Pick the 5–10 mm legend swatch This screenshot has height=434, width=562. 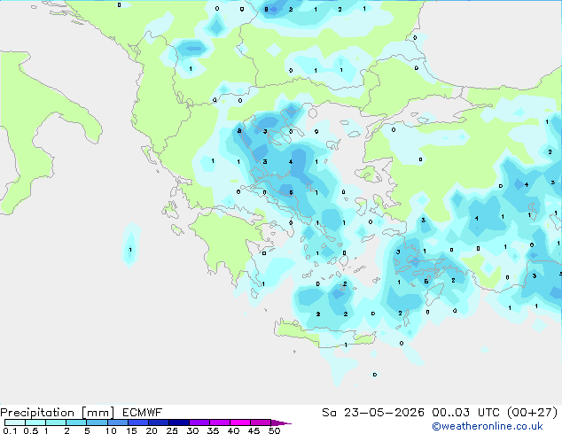(x=97, y=422)
